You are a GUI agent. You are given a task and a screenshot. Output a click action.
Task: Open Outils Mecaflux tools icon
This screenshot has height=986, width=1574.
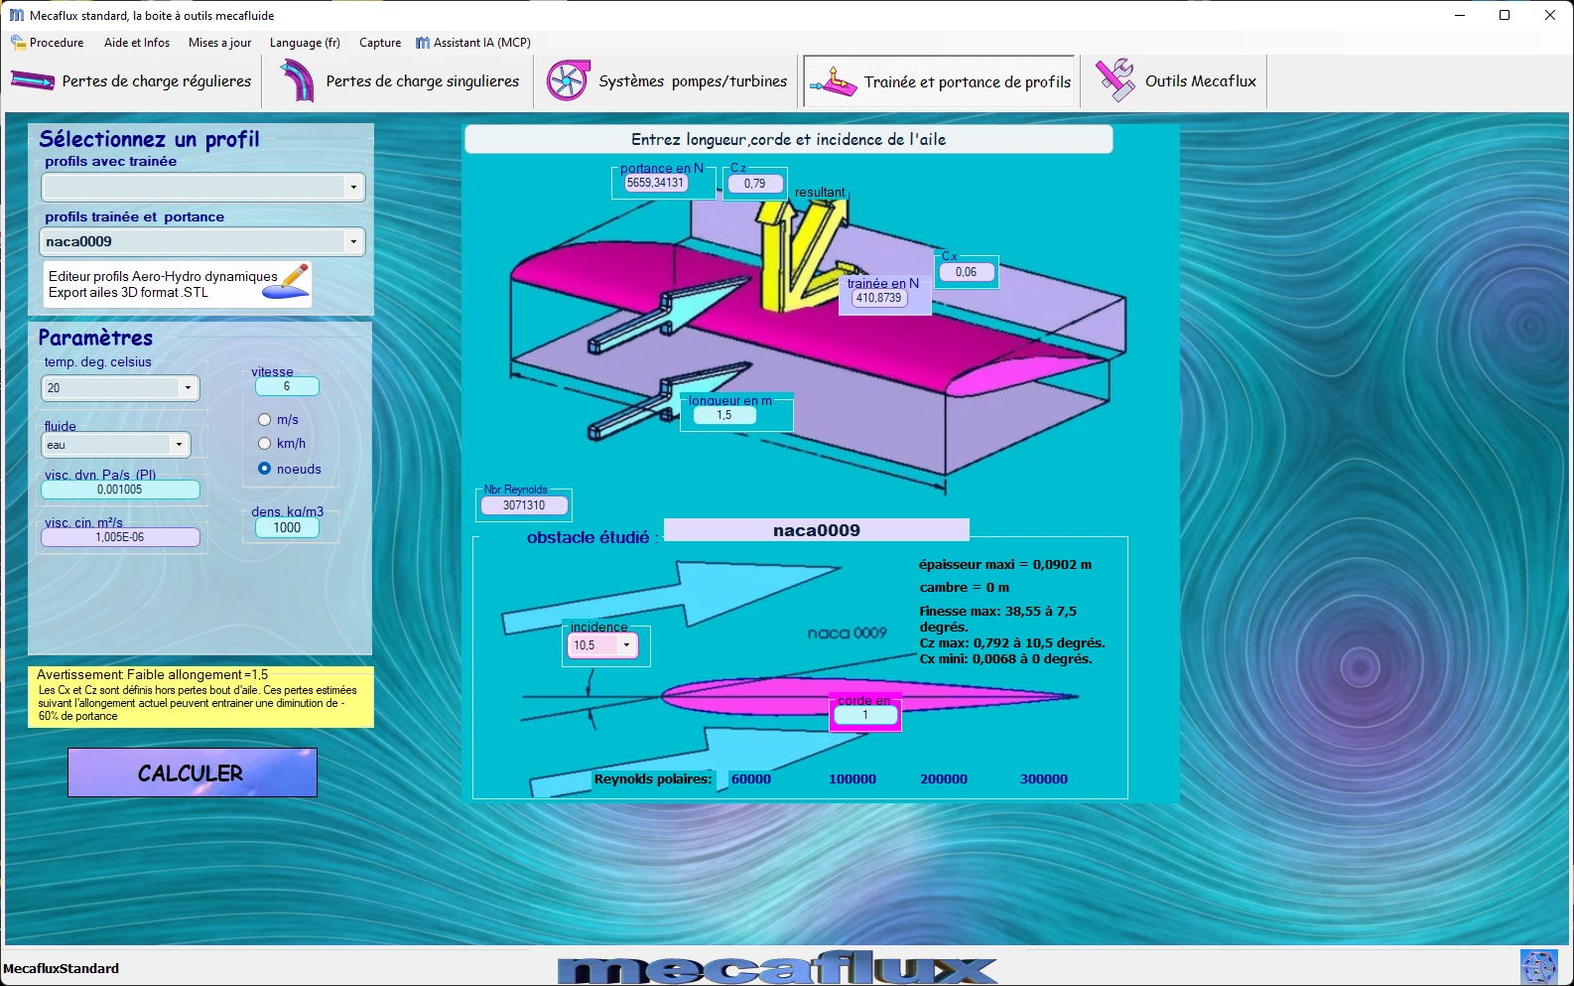[x=1115, y=80]
